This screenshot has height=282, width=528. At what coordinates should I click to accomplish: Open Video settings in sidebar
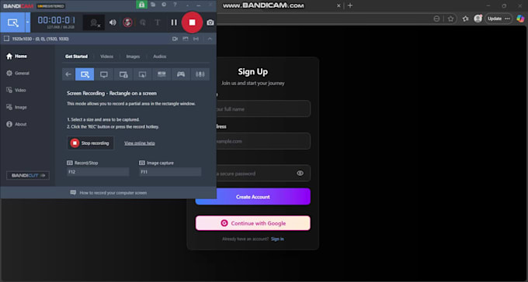(x=16, y=90)
